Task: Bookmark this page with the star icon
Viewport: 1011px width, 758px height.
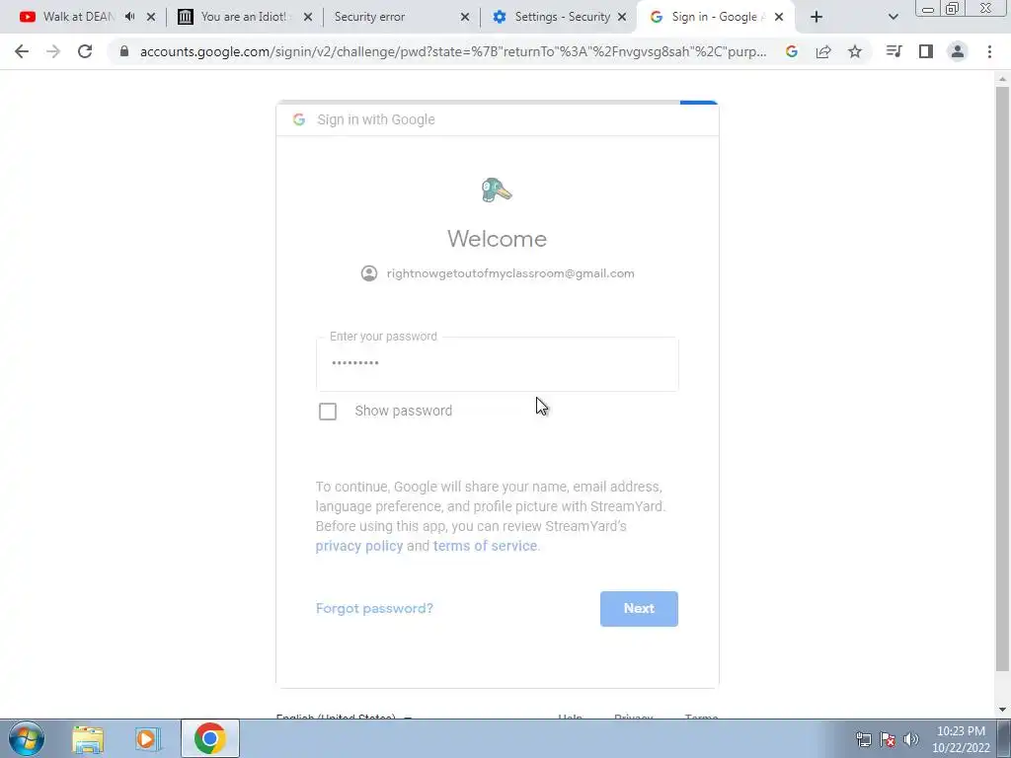Action: [854, 51]
